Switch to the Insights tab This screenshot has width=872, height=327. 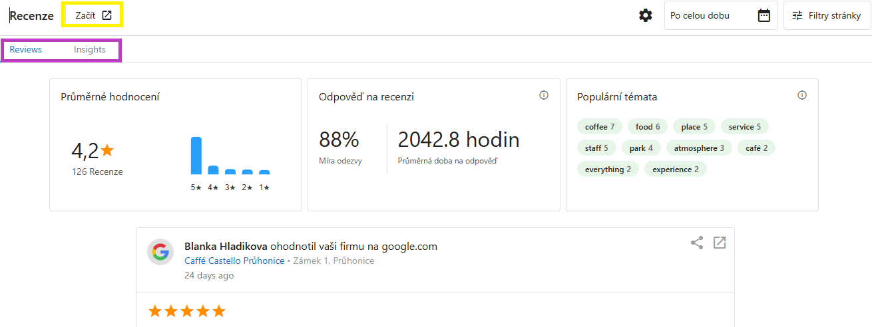(x=90, y=50)
